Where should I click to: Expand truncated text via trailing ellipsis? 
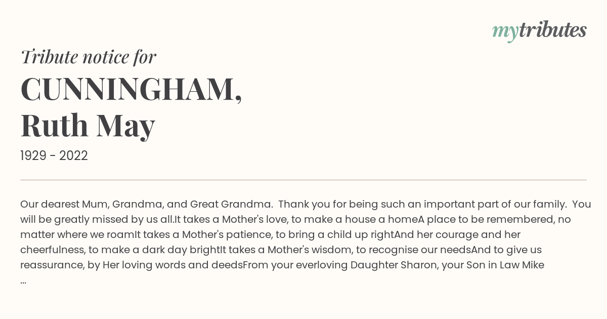click(23, 280)
